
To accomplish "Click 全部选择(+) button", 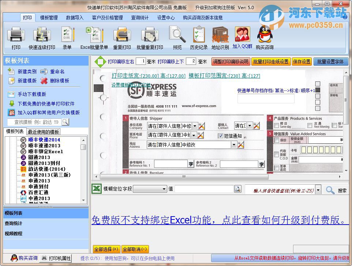I will click(x=106, y=249).
